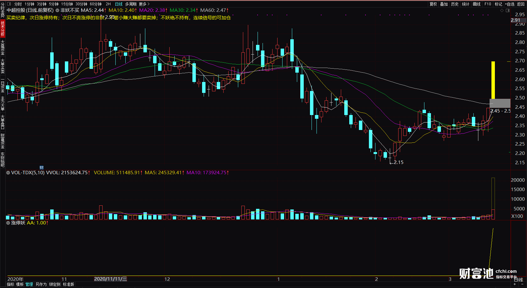Click the gray 2.45 - 2.5 price box

coord(500,103)
